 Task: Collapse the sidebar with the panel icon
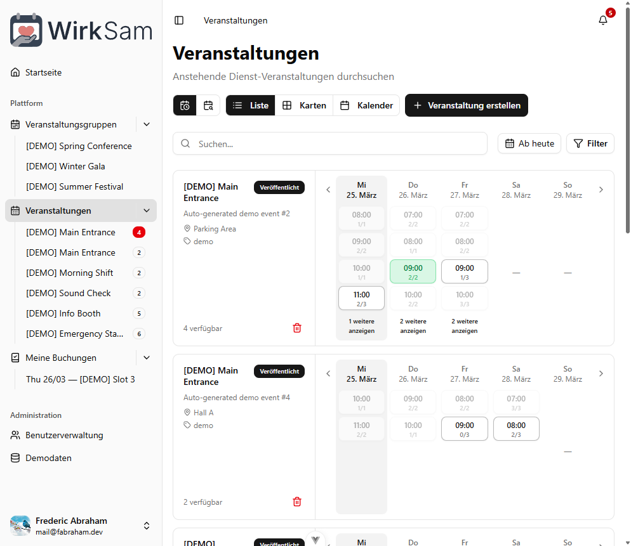[179, 20]
